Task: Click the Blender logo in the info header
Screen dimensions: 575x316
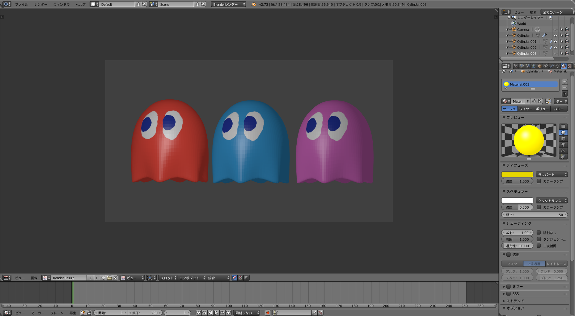Action: point(254,4)
